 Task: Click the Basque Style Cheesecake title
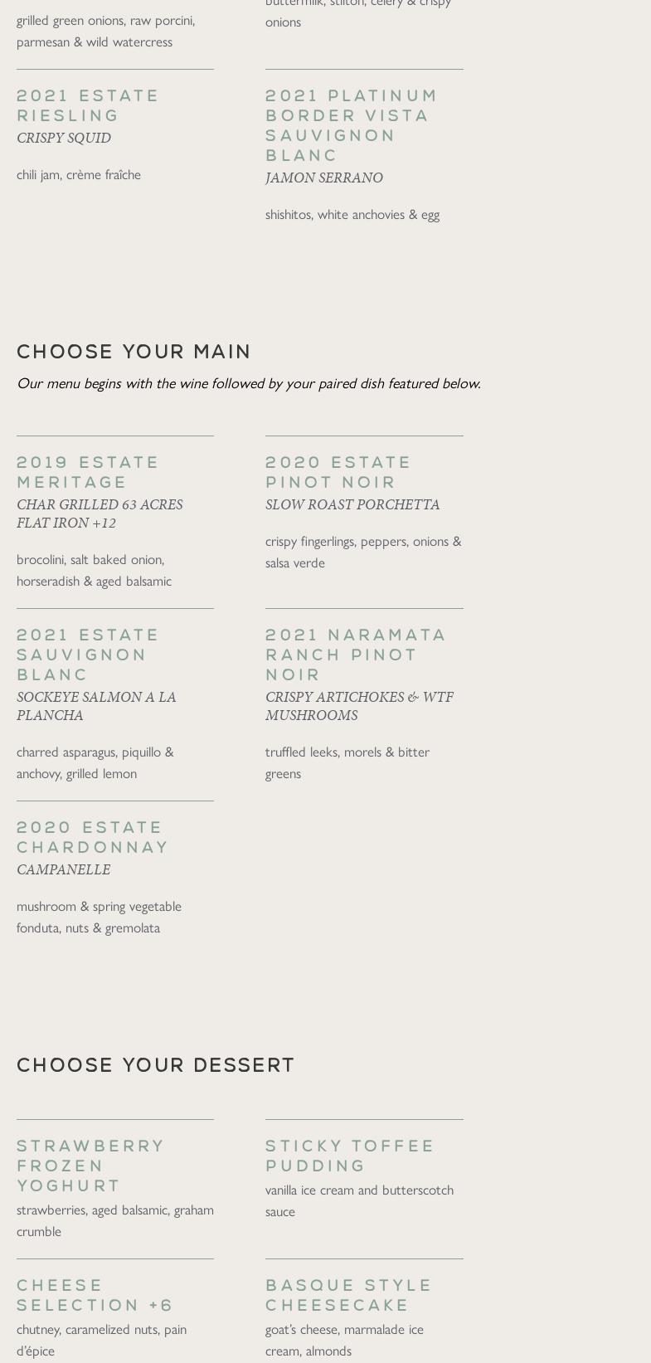(349, 1295)
